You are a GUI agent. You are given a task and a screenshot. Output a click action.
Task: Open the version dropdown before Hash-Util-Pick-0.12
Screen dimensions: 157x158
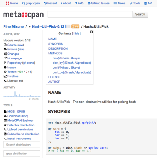coord(29,27)
